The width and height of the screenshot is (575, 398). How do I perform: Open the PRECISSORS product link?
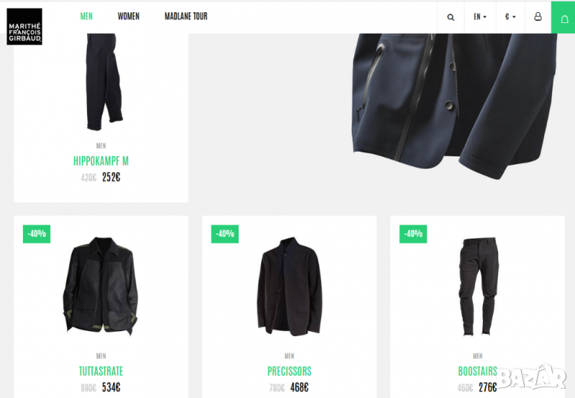(290, 371)
